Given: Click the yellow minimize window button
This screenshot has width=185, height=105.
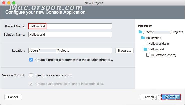Looking at the screenshot, I should tap(9, 3).
